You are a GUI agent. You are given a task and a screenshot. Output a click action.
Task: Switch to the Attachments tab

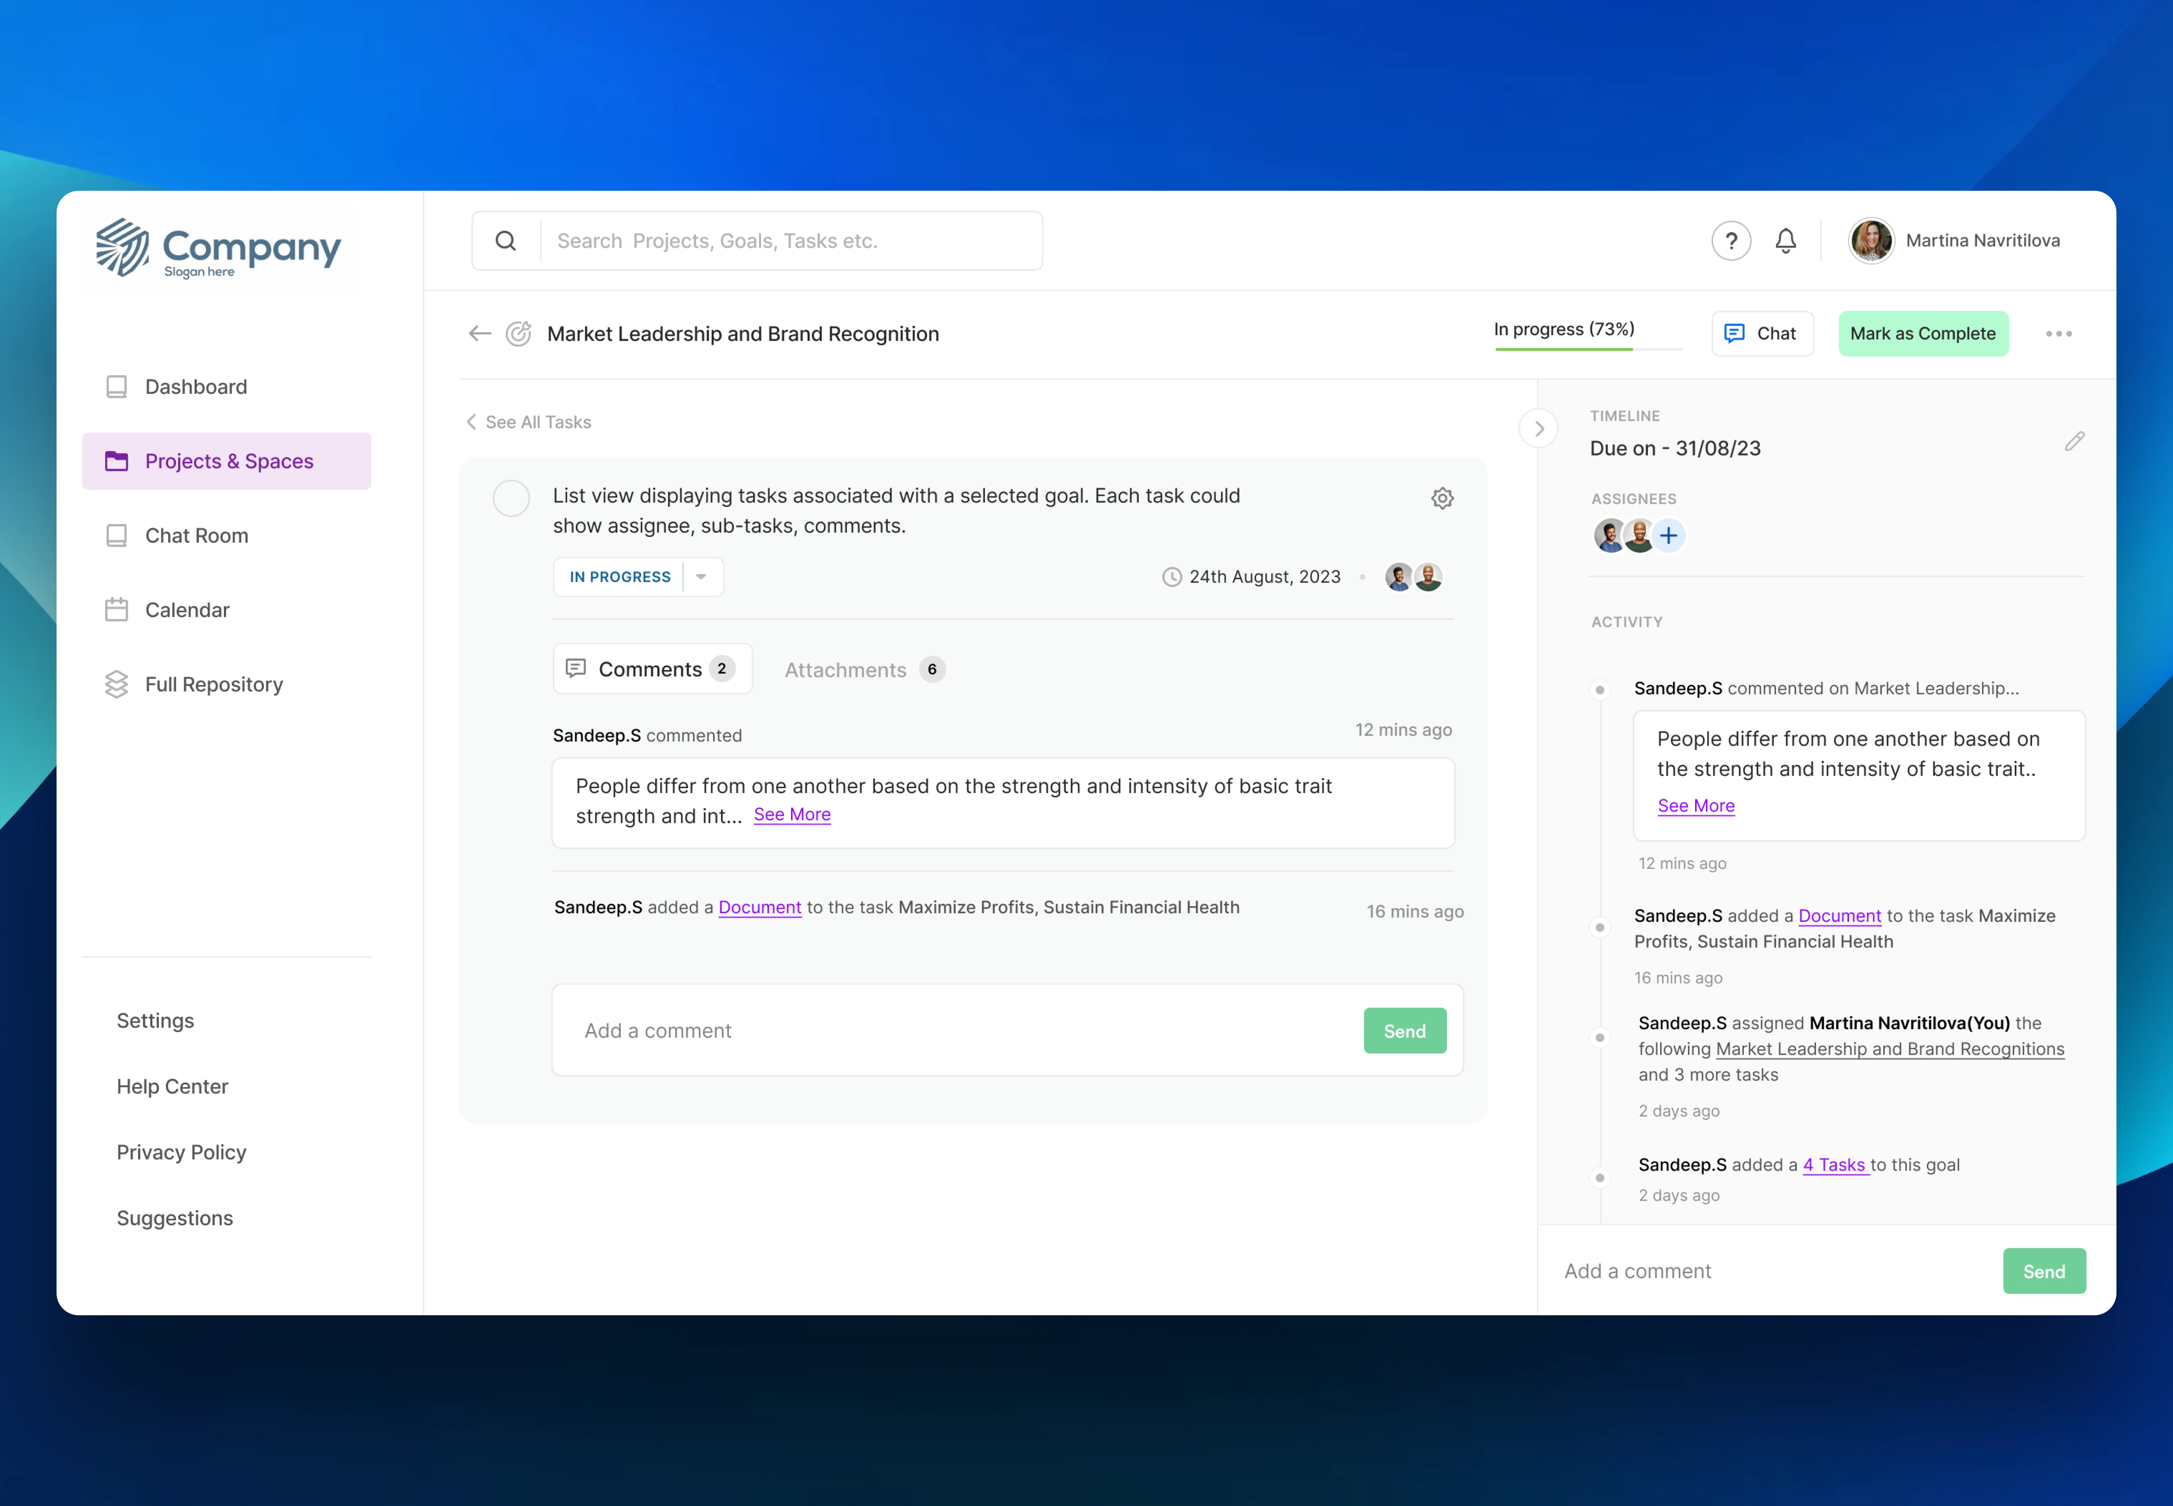(864, 669)
